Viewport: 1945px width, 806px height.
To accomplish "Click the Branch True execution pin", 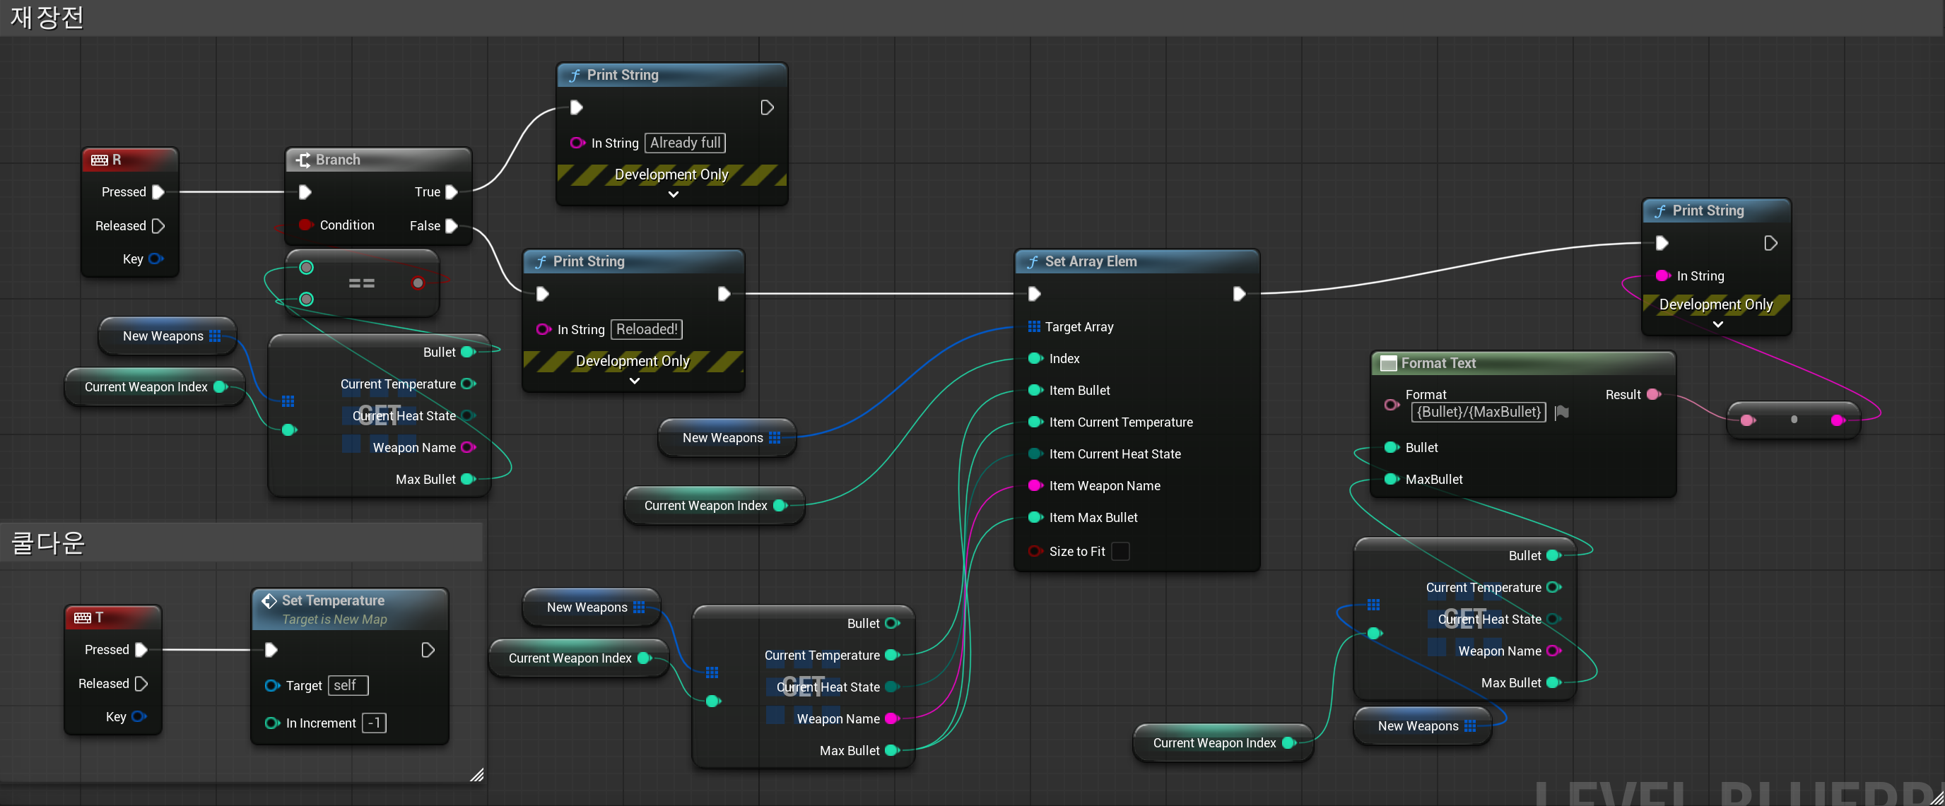I will pos(452,191).
